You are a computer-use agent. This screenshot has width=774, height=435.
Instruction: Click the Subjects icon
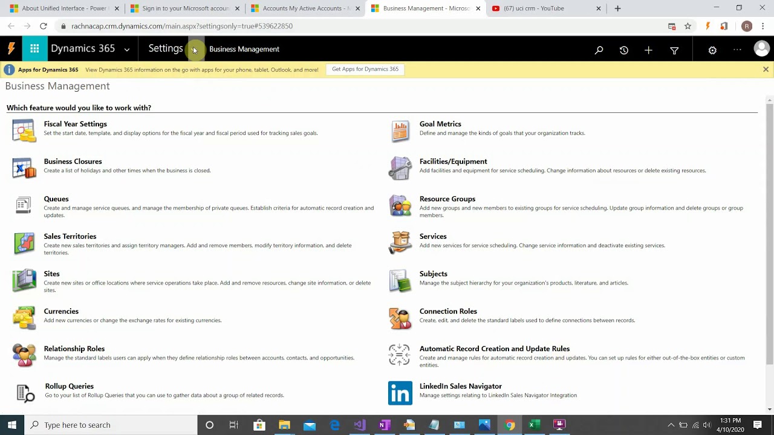[400, 280]
